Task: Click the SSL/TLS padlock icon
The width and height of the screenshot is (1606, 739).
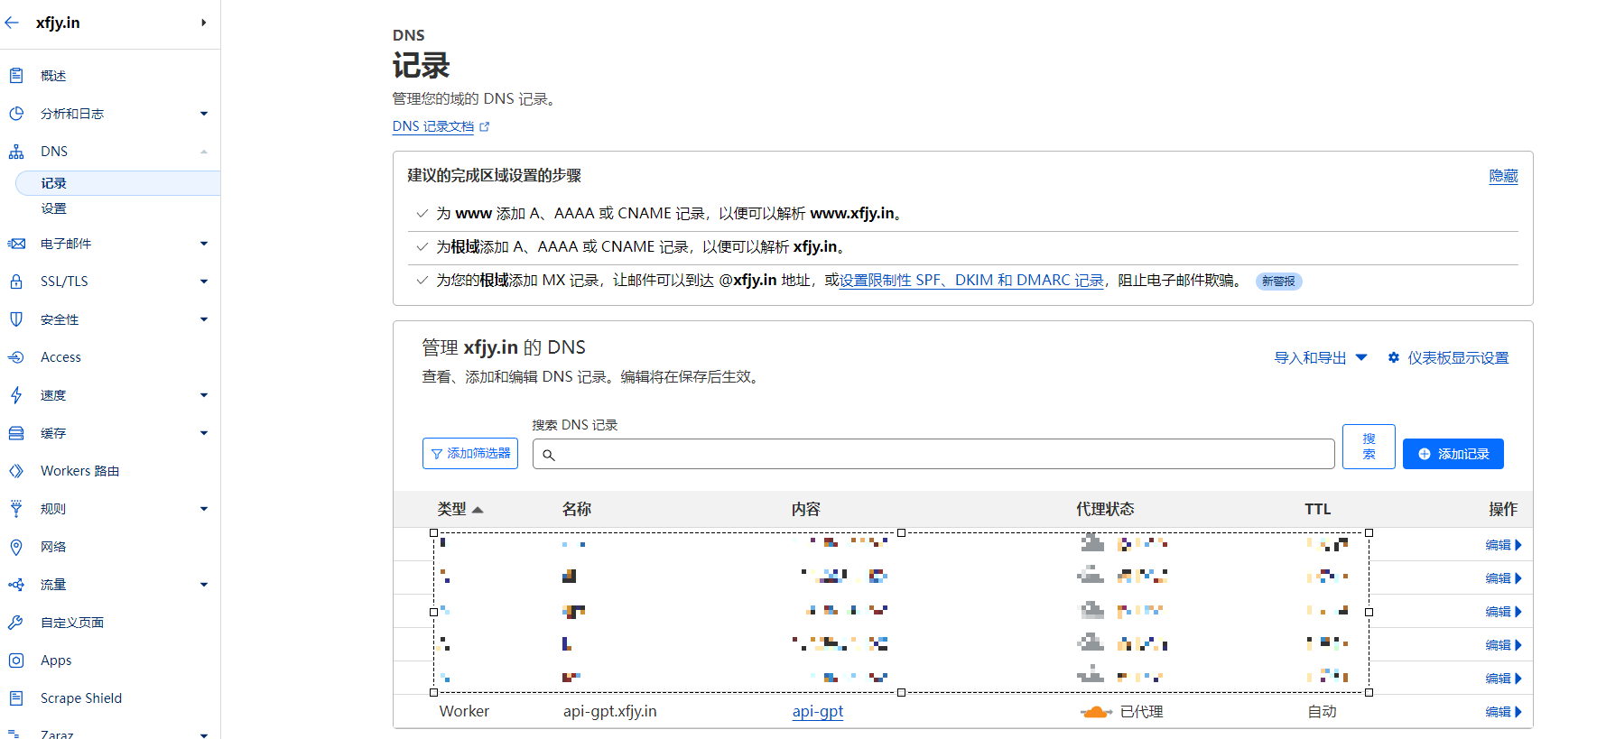Action: tap(16, 282)
